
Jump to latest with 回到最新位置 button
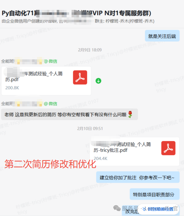(158, 209)
